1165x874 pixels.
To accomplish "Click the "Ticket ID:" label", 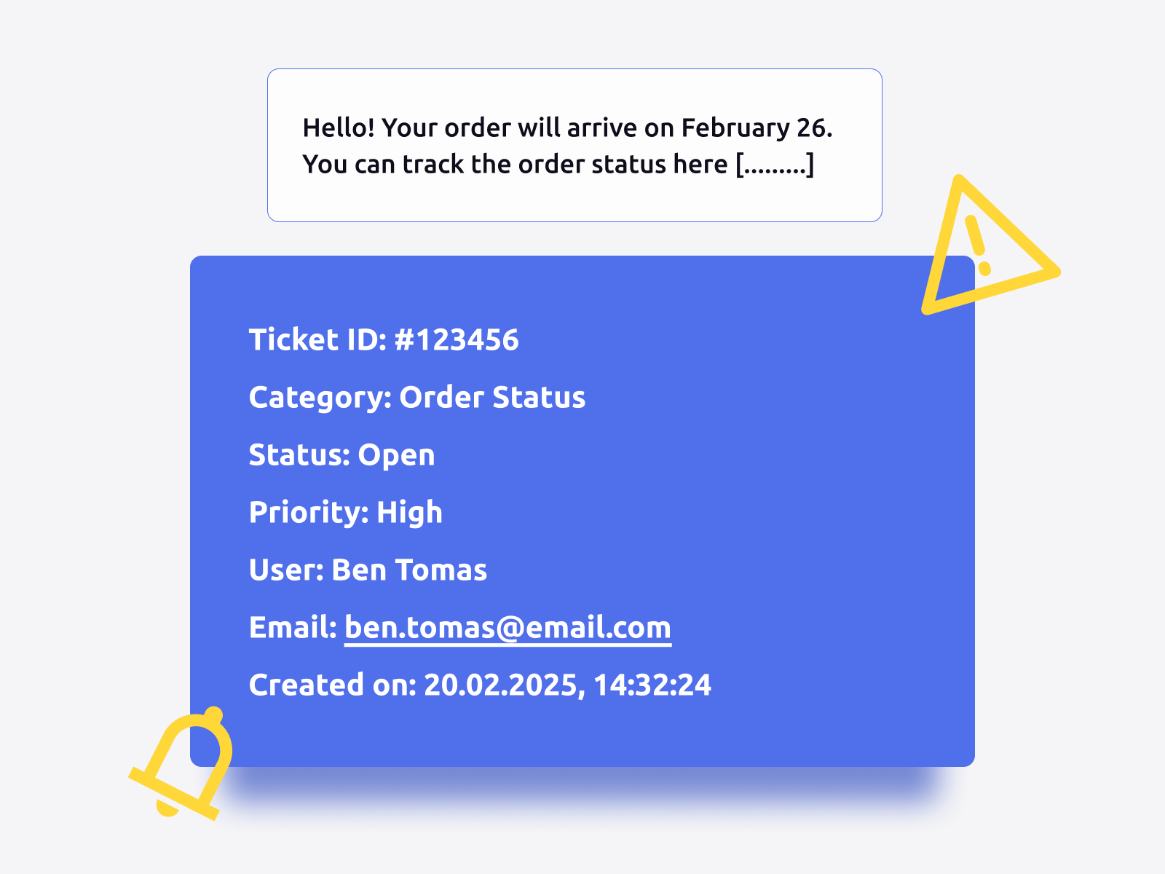I will [317, 340].
